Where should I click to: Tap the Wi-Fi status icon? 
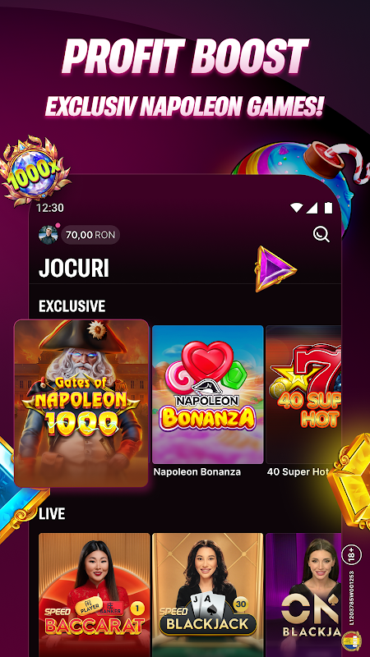click(x=297, y=208)
